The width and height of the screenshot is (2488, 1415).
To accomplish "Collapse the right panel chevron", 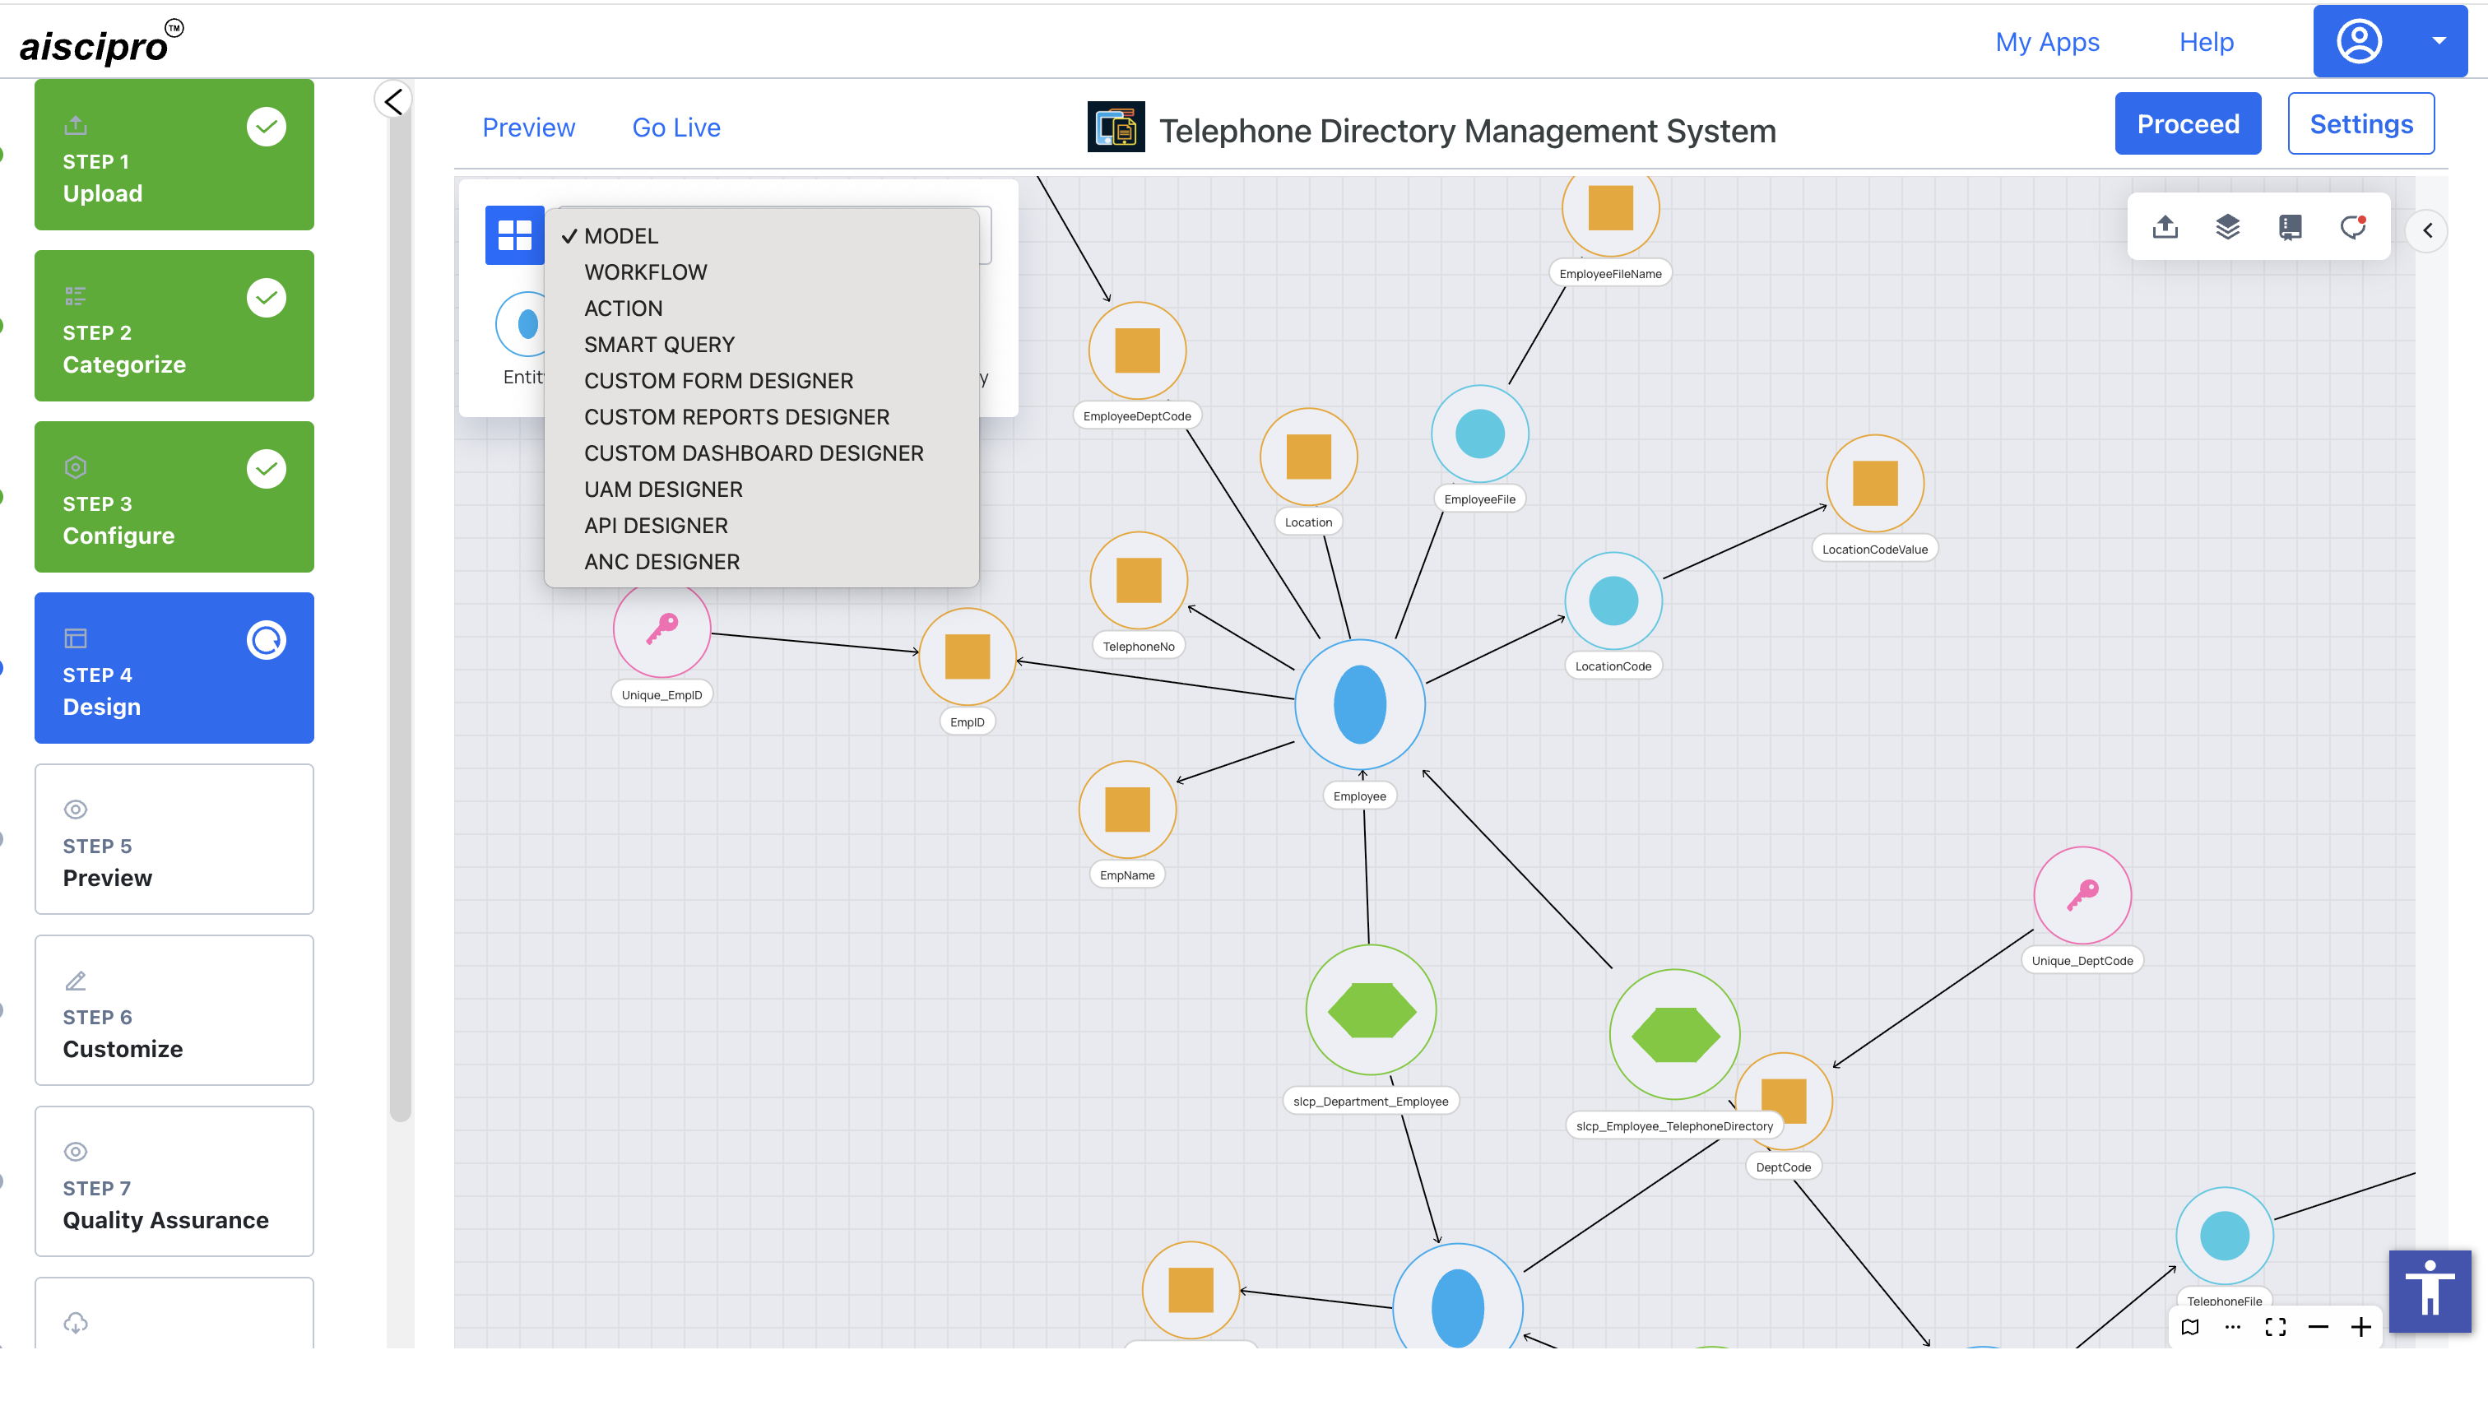I will [x=2427, y=230].
